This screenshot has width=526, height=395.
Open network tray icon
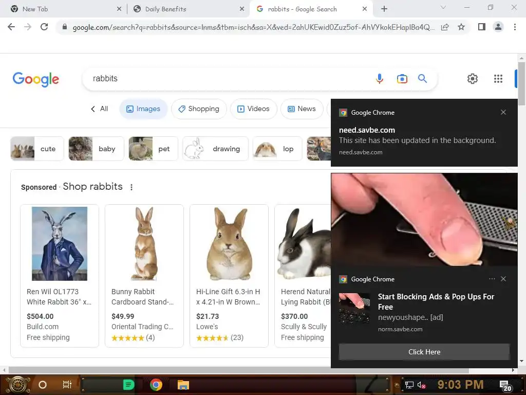coord(409,385)
